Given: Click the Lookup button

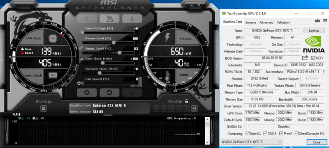Looking at the screenshot, I should tap(314, 30).
